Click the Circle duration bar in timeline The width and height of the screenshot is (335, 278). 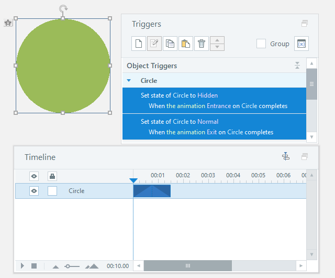coord(152,191)
